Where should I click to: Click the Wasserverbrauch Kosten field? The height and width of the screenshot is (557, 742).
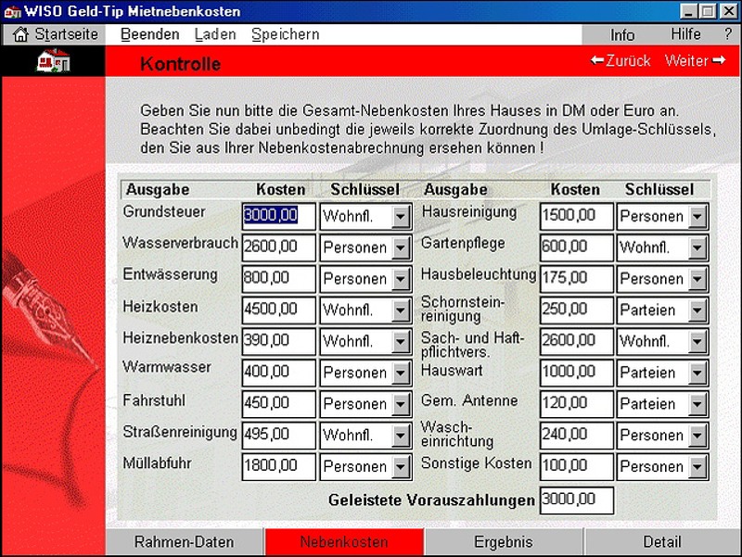tap(278, 247)
